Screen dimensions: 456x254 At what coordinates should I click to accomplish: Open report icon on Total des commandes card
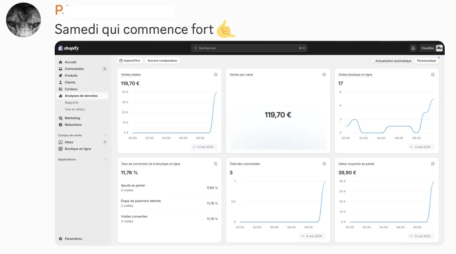(324, 164)
